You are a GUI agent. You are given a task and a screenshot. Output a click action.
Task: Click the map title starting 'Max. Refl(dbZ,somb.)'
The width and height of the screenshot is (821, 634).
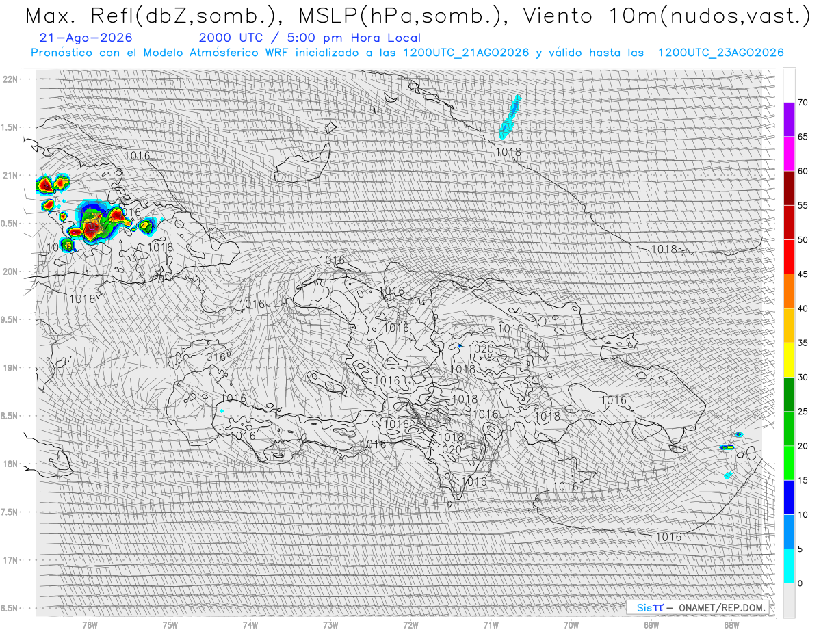[x=417, y=15]
